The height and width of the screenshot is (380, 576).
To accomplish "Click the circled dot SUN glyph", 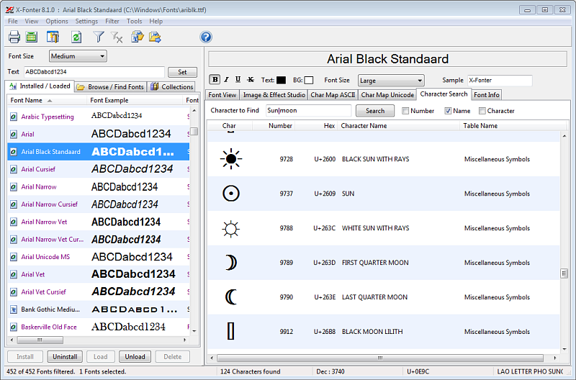I will click(231, 194).
